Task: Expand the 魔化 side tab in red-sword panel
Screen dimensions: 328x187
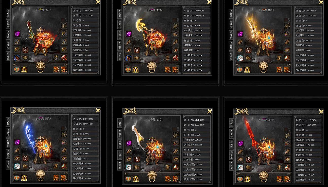Action: click(8, 25)
